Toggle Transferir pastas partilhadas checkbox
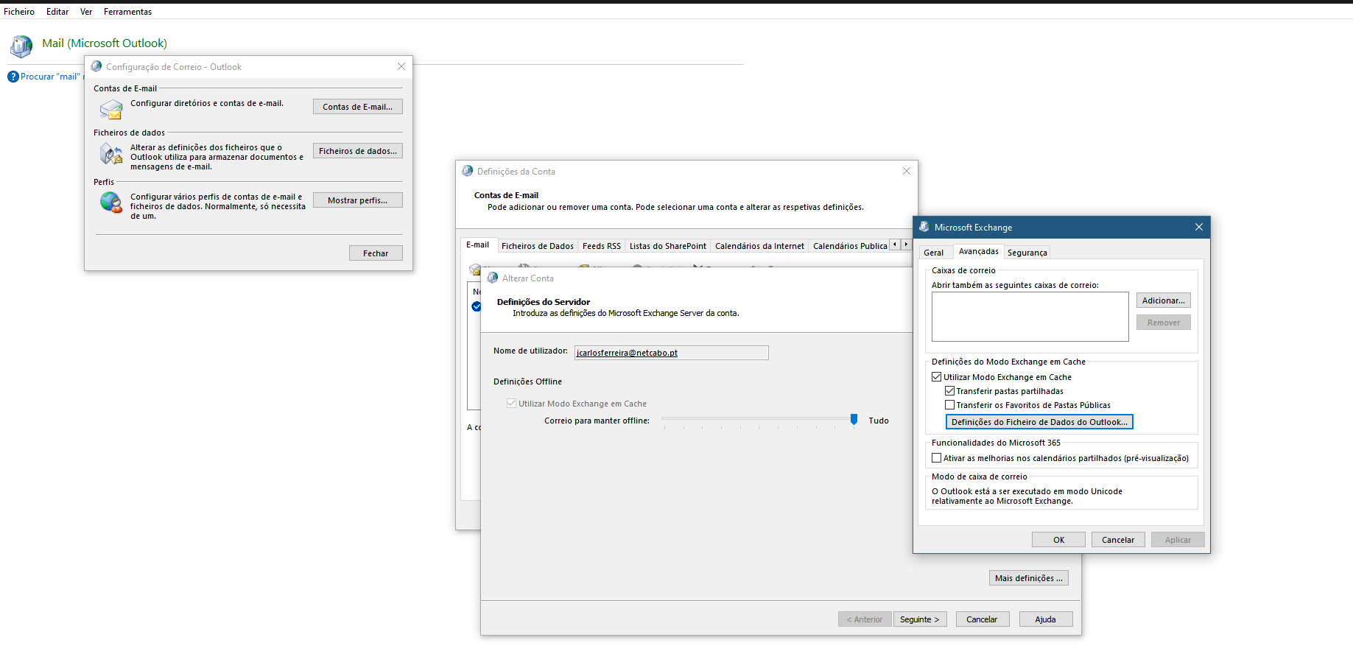This screenshot has width=1353, height=668. [x=950, y=391]
